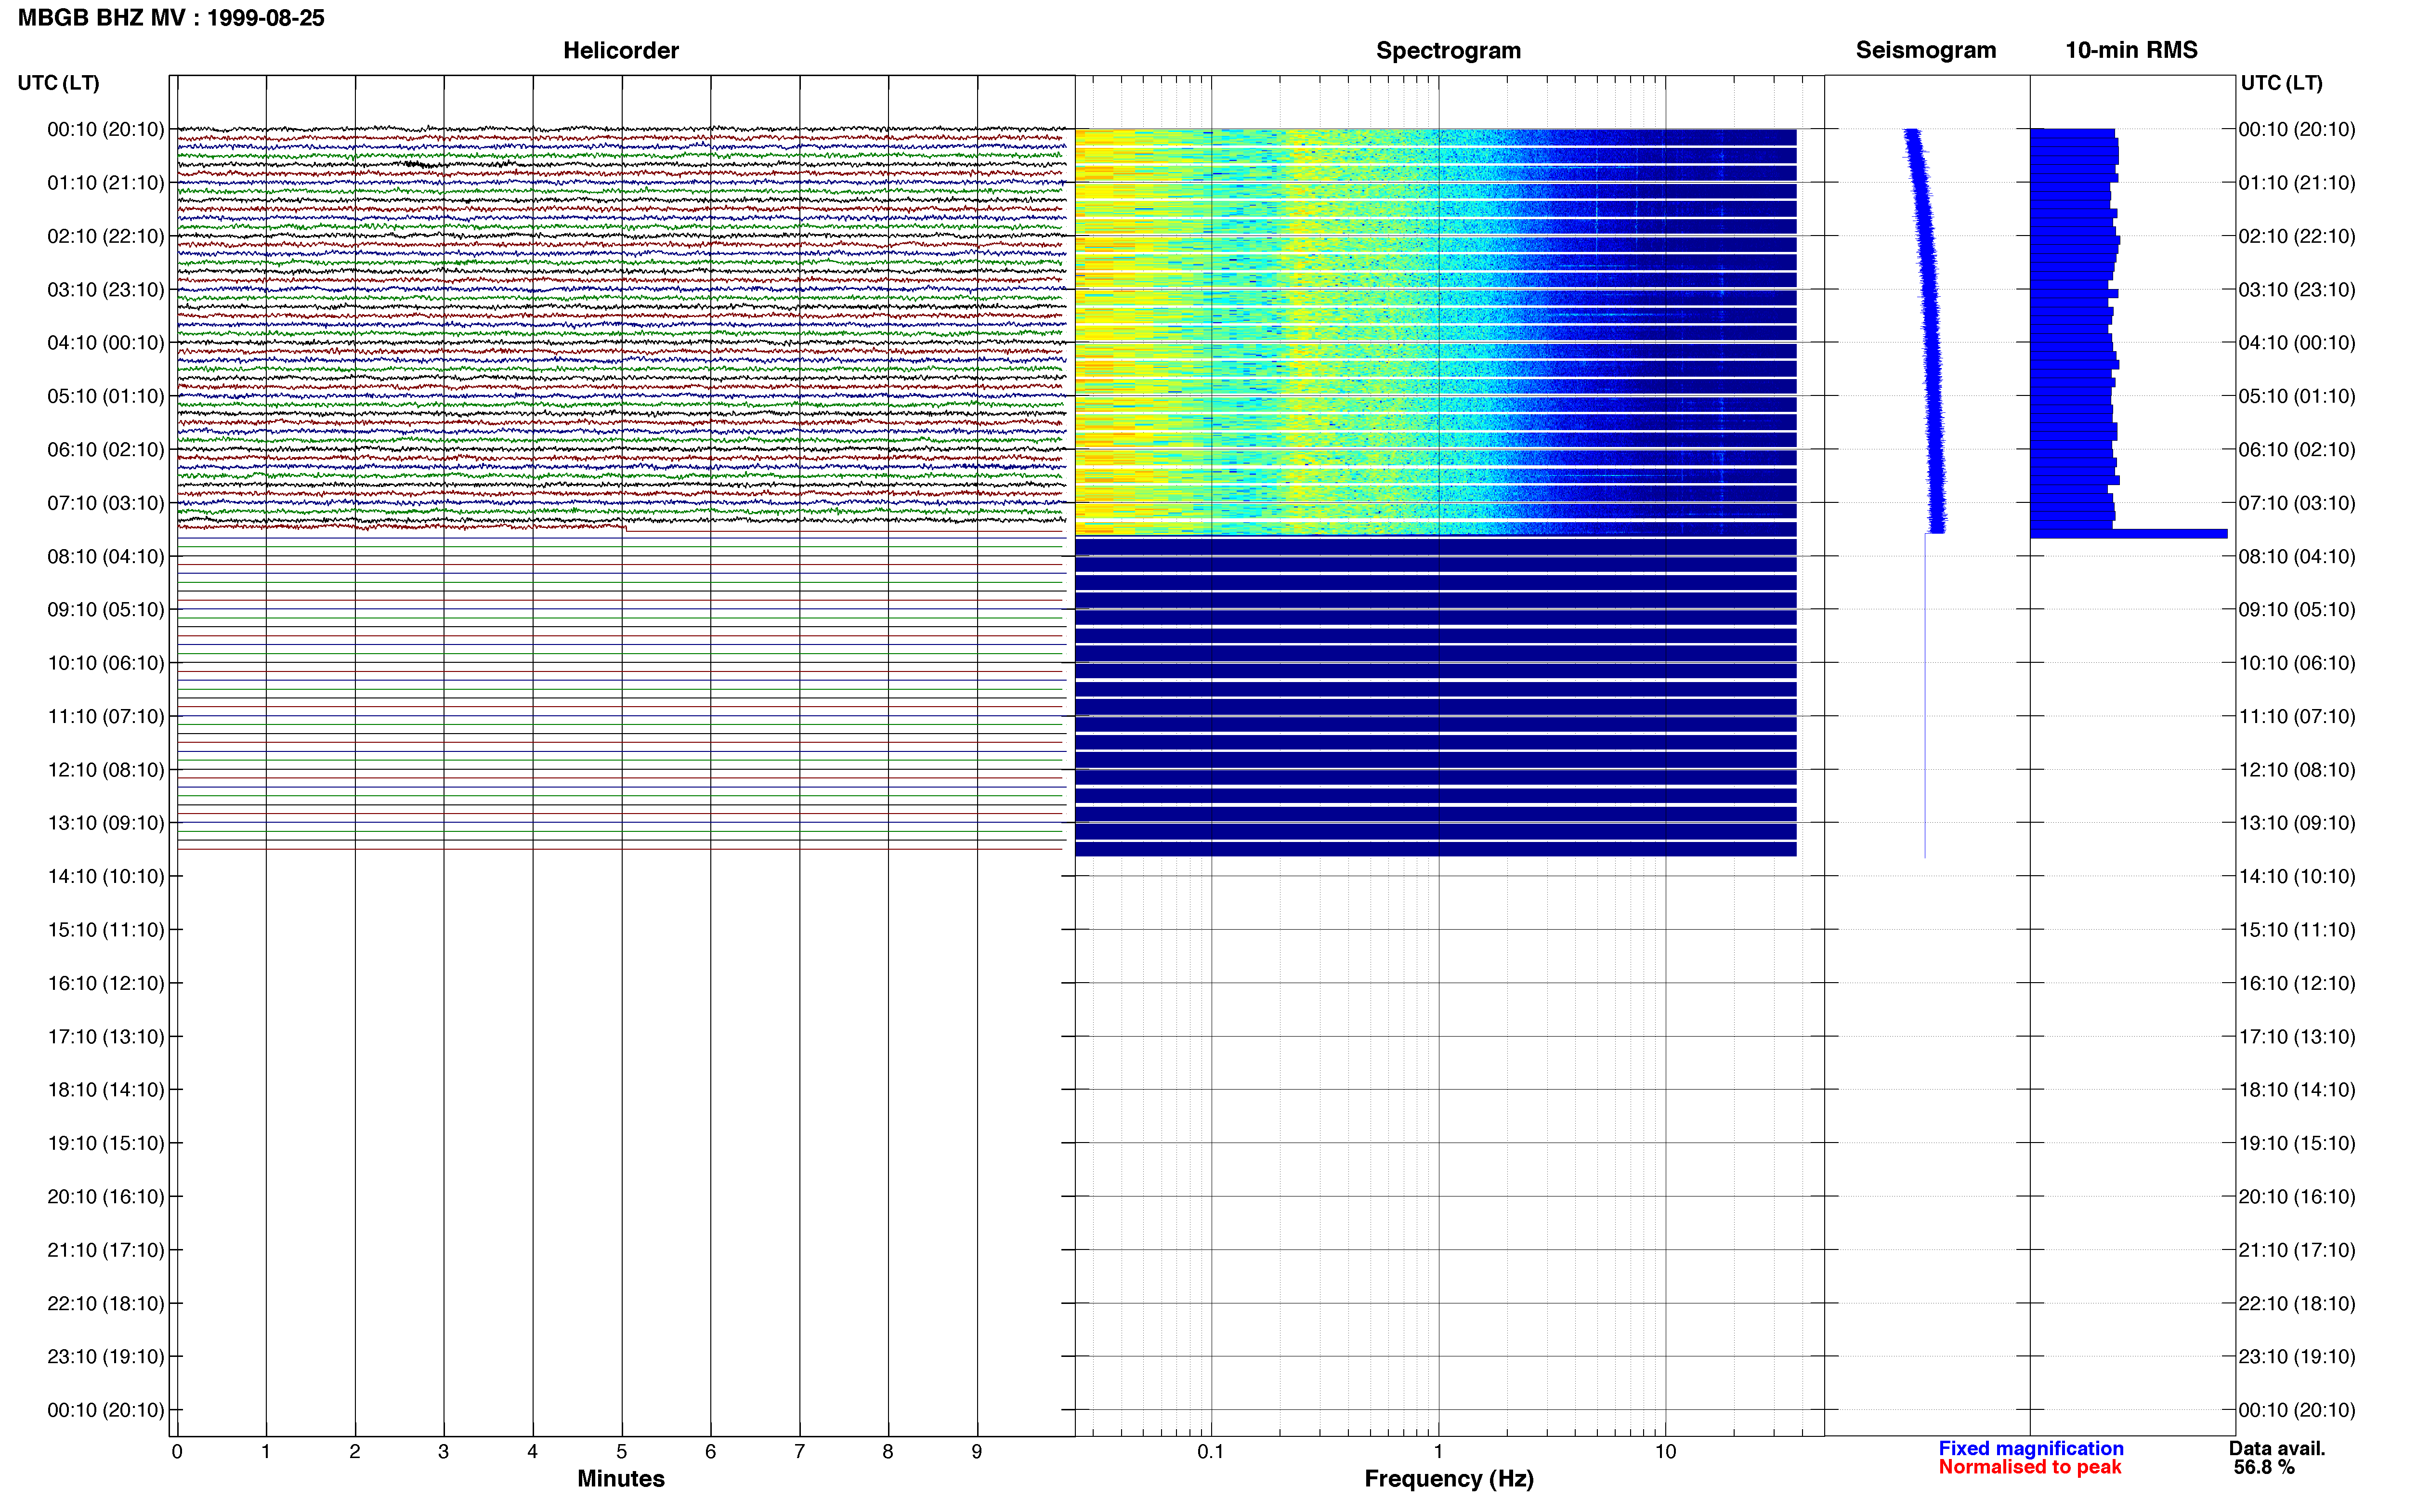Viewport: 2417px width, 1512px height.
Task: Click the UTC (LT) label beside the RMS axis
Action: pos(2281,83)
